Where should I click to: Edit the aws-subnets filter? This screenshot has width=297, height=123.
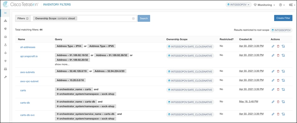coord(273,71)
